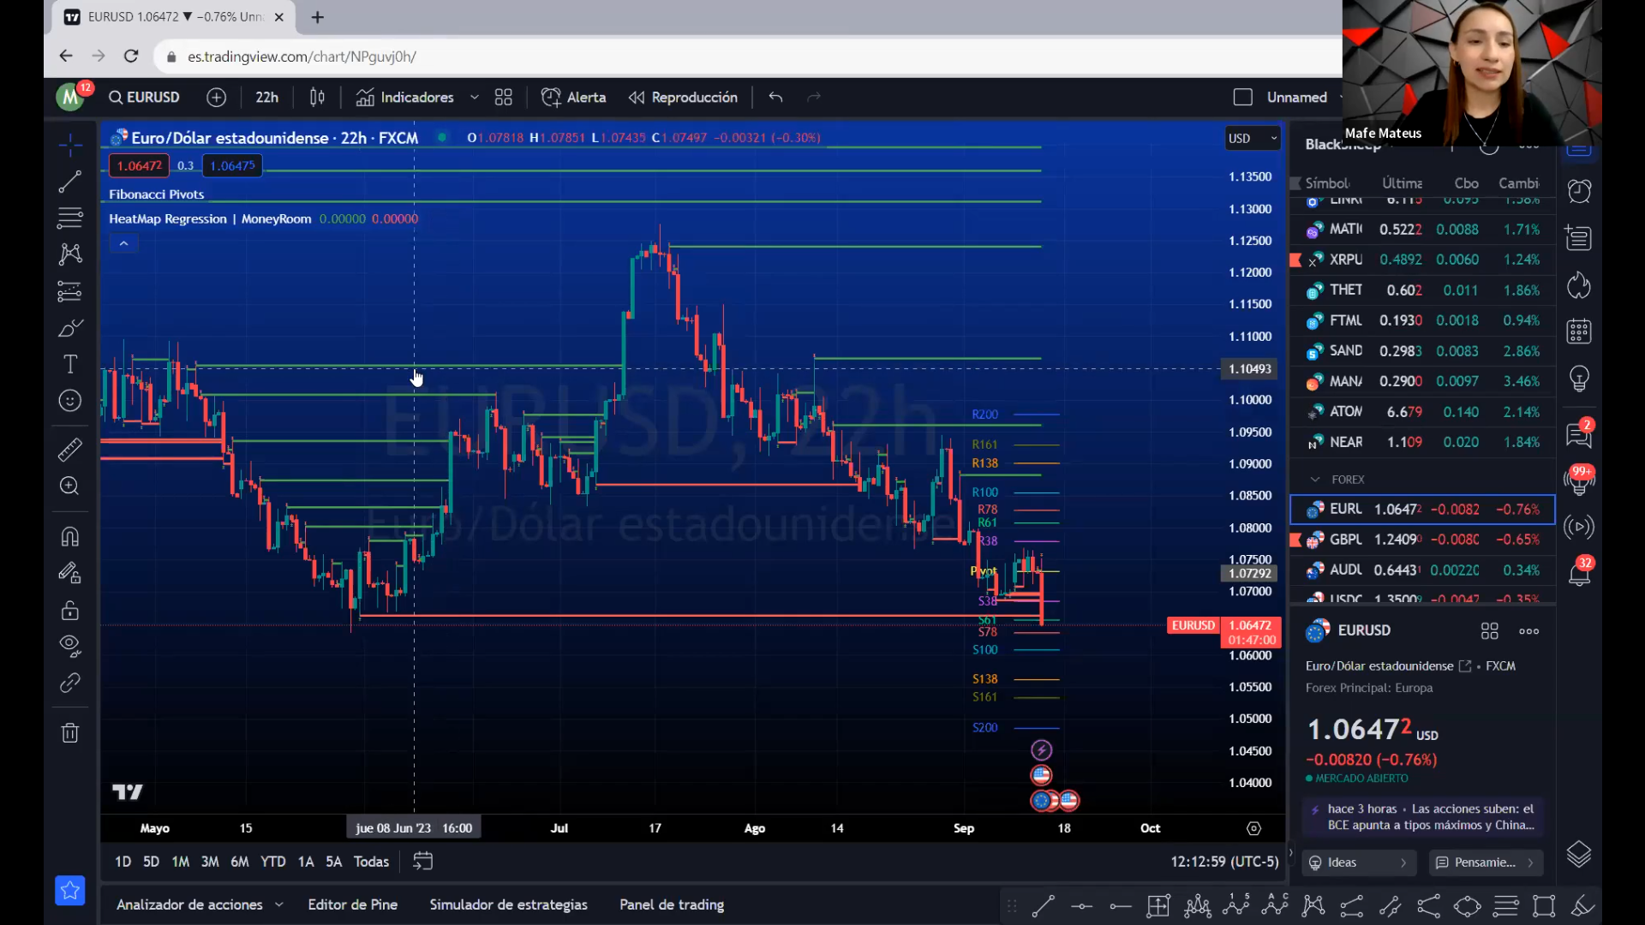Click the zoom in magnifier tool

click(x=70, y=486)
